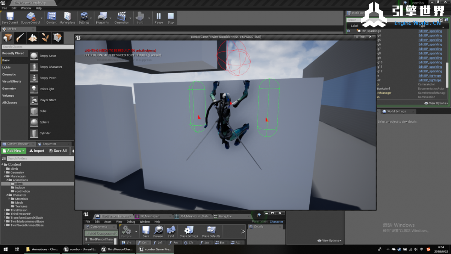Select the Geometry Editing mode icon

click(58, 38)
